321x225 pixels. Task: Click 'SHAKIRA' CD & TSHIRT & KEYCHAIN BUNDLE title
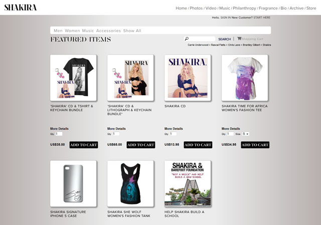click(x=71, y=108)
